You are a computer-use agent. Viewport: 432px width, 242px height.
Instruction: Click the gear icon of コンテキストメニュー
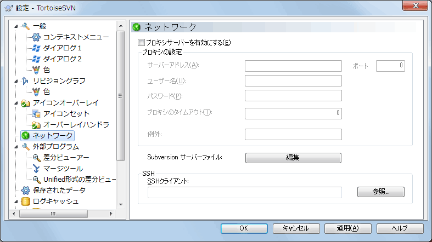(x=36, y=37)
